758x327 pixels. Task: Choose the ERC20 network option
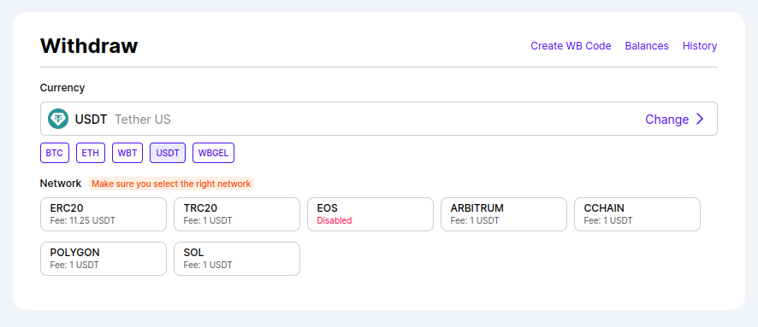(x=104, y=214)
